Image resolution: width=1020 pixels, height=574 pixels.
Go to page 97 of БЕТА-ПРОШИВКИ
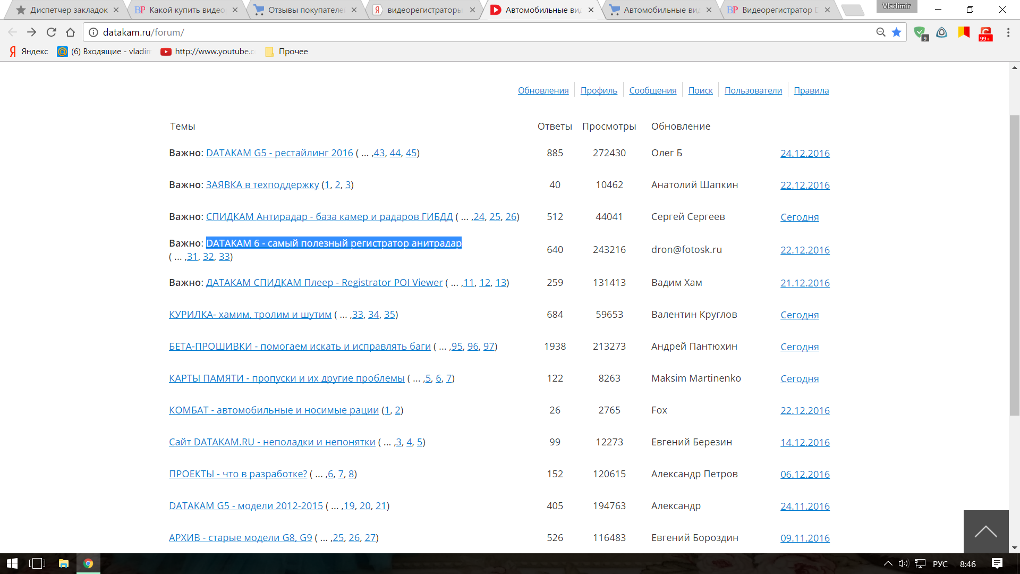(x=489, y=347)
